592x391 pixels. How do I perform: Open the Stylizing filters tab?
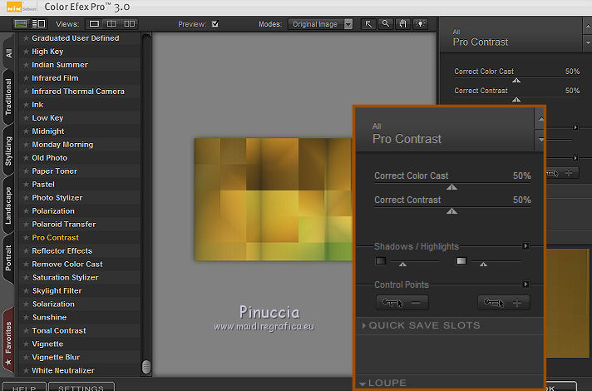(8, 151)
